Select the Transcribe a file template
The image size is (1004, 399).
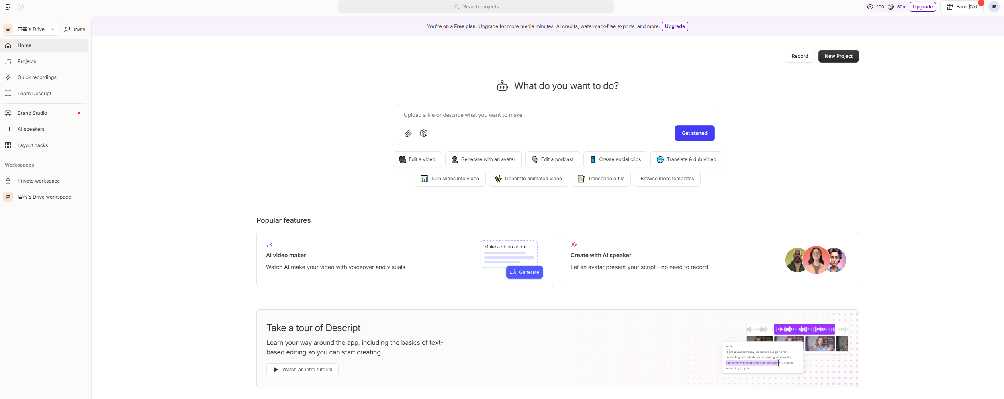tap(601, 179)
